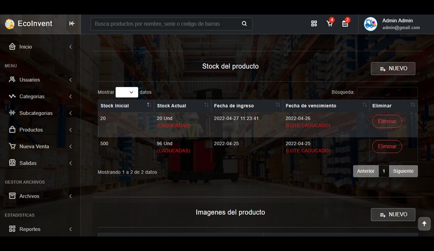Collapse the sidebar with the arrow icon
The width and height of the screenshot is (434, 251).
(x=72, y=23)
